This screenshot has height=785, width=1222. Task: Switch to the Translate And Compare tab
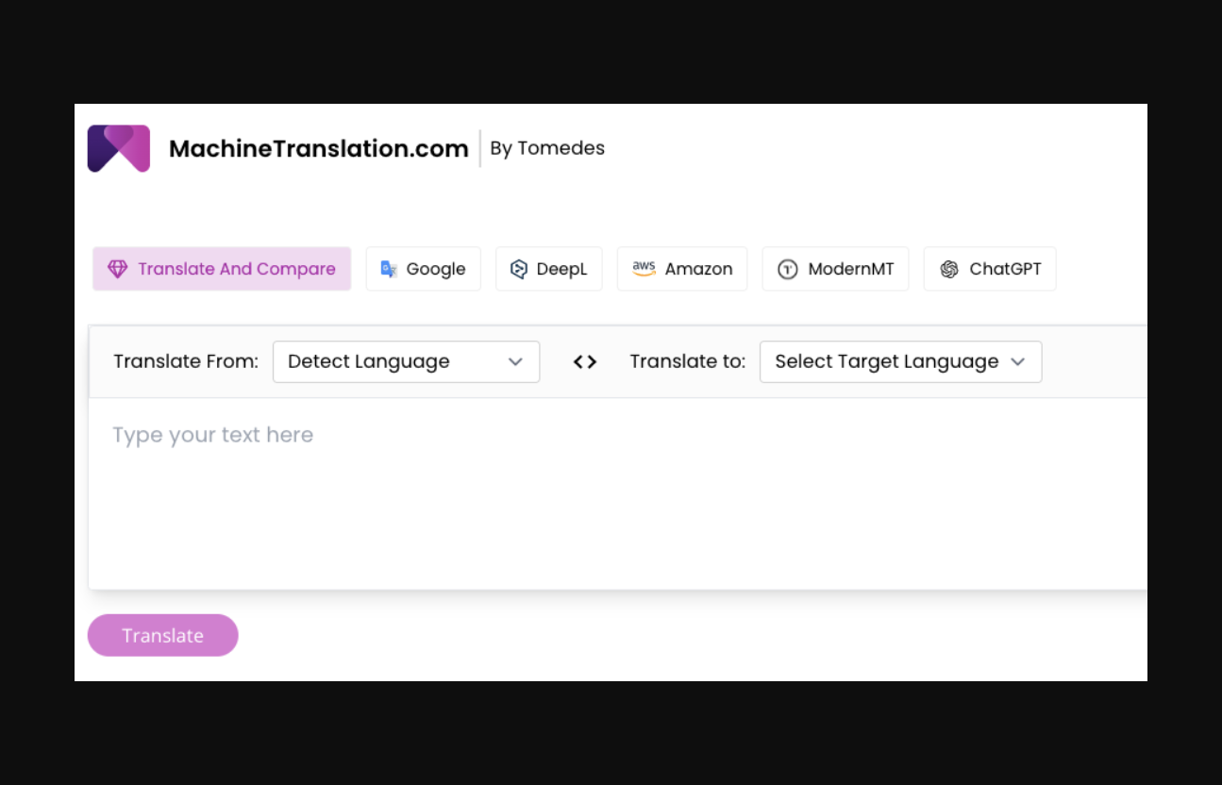click(x=236, y=269)
